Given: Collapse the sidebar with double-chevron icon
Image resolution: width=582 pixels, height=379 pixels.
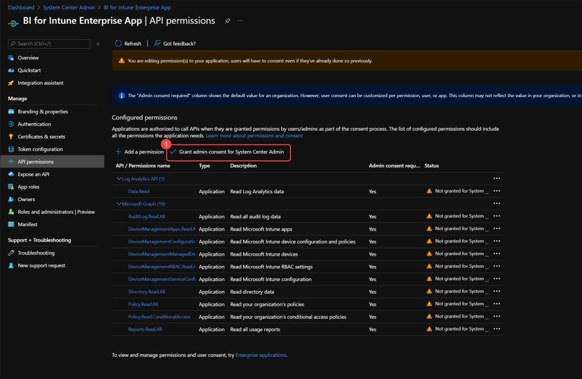Looking at the screenshot, I should pos(98,44).
